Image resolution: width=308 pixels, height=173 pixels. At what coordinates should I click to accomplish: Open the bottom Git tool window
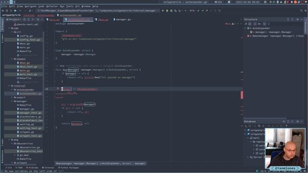click(9, 168)
